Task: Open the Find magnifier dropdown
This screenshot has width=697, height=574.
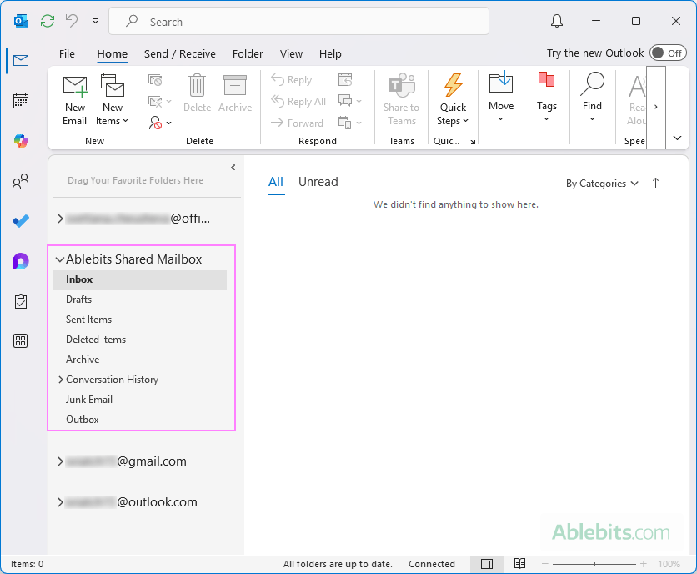Action: pyautogui.click(x=592, y=98)
